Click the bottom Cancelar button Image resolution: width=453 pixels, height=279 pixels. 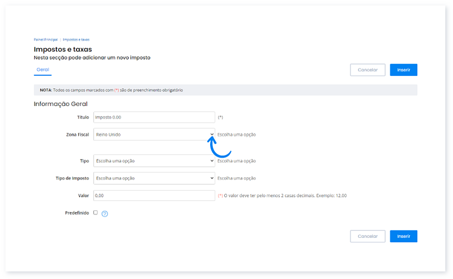click(367, 236)
